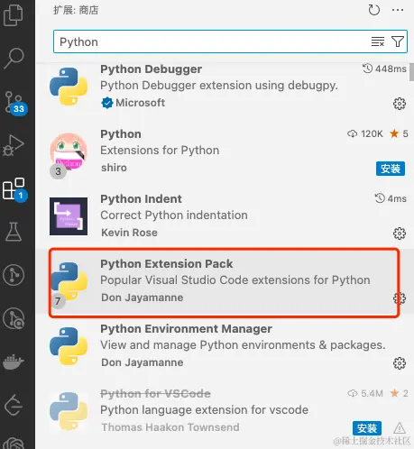Image resolution: width=414 pixels, height=449 pixels.
Task: Select the struck-through Python for VSCode title
Action: (x=155, y=394)
